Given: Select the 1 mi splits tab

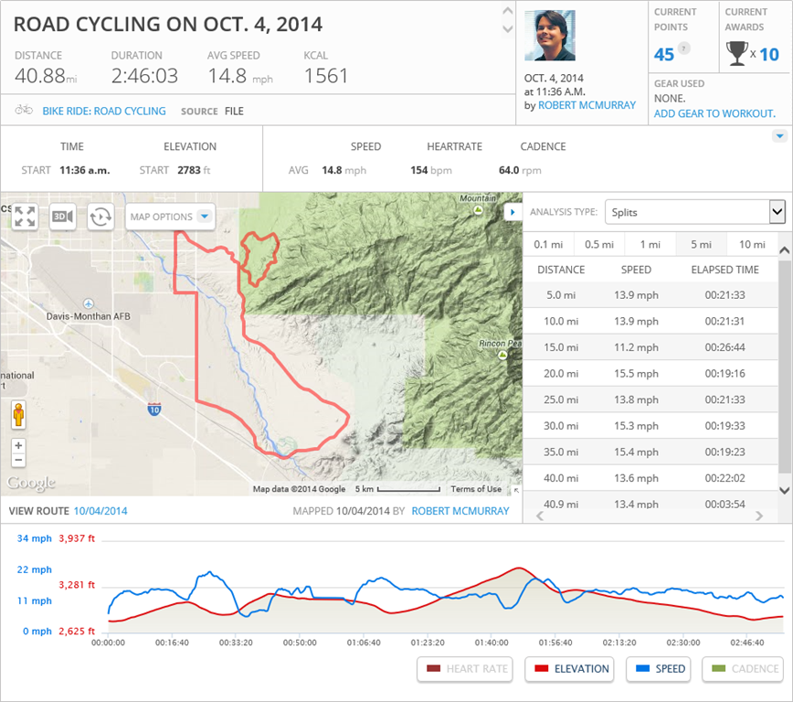Looking at the screenshot, I should (650, 244).
